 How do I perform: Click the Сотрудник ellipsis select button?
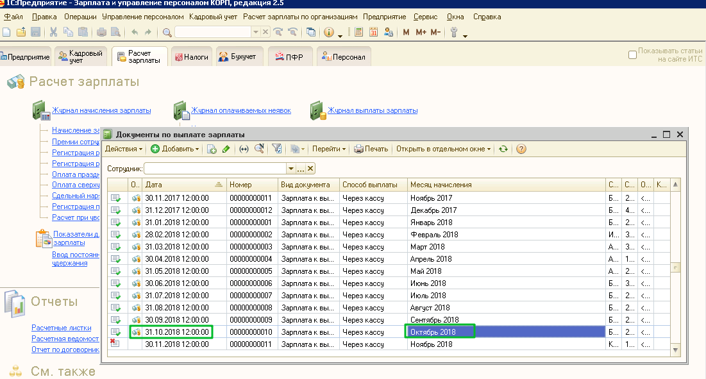[x=300, y=169]
